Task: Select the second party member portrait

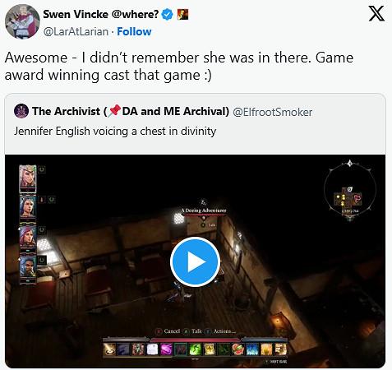Action: (27, 208)
